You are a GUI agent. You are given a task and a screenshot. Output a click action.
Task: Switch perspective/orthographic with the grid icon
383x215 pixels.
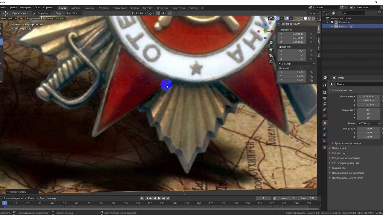[x=271, y=62]
